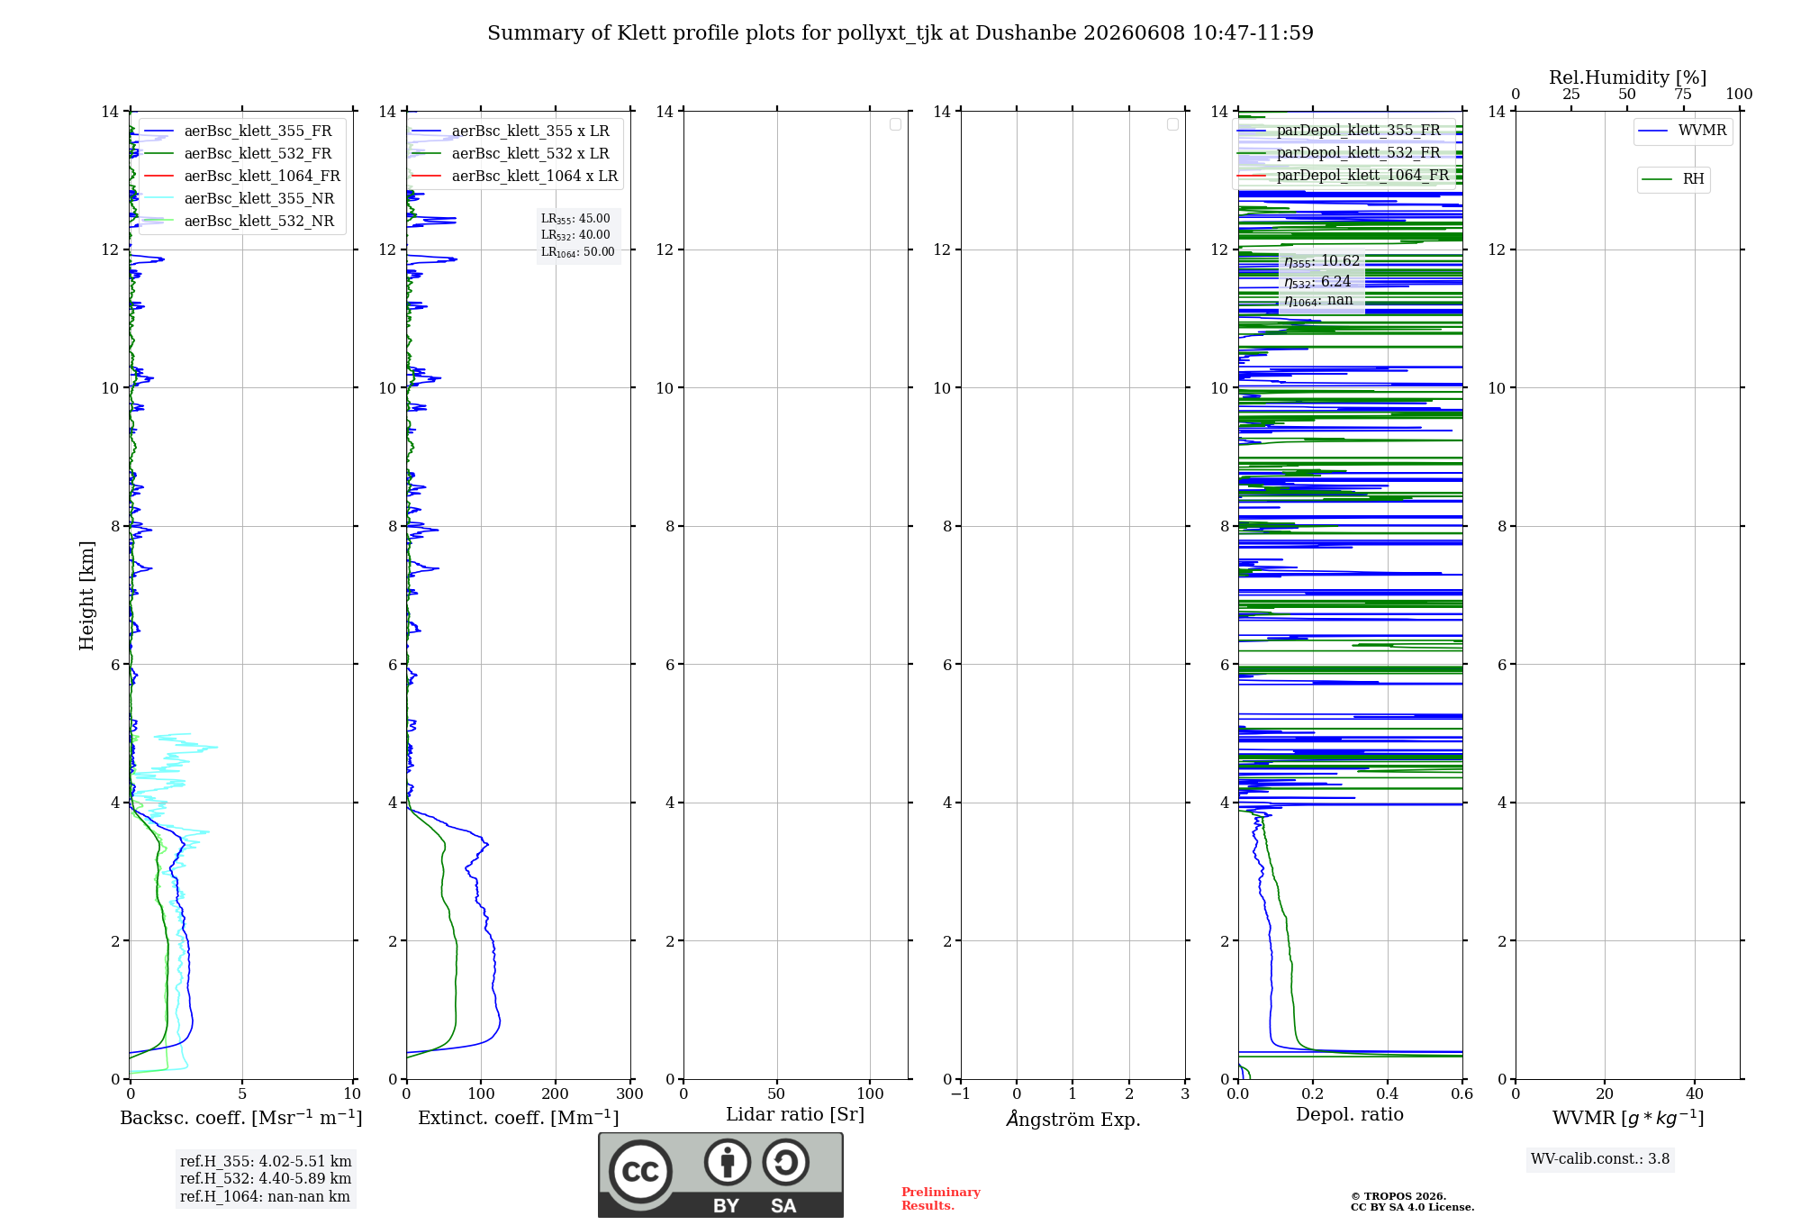Select legend entry aerBsc_klett_532_NR
Image resolution: width=1801 pixels, height=1225 pixels.
(242, 222)
